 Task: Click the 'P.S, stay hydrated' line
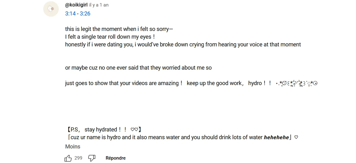point(104,130)
